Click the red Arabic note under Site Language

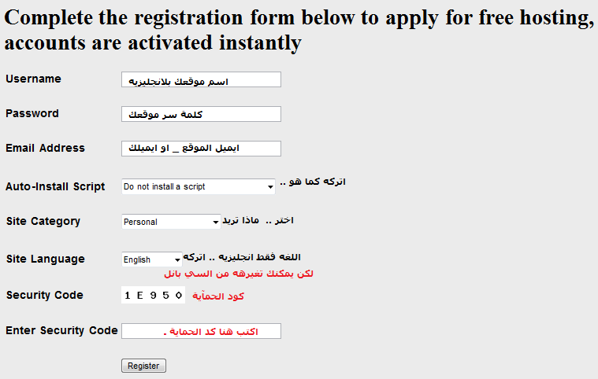coord(239,274)
